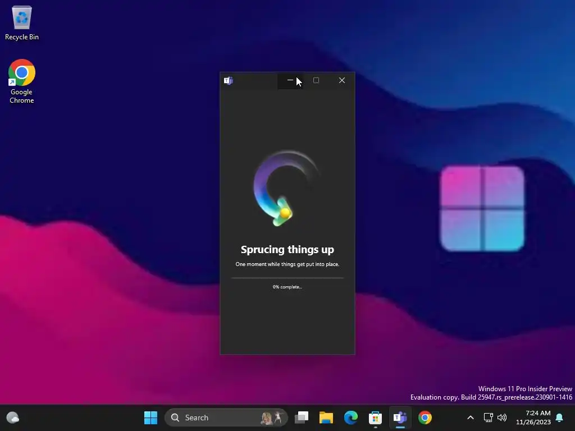This screenshot has width=575, height=431.
Task: Open Microsoft Edge from the taskbar
Action: pyautogui.click(x=351, y=418)
